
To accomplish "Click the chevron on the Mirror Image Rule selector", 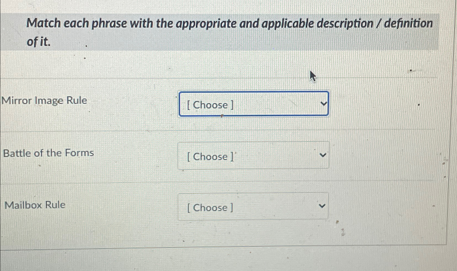I will pos(324,104).
